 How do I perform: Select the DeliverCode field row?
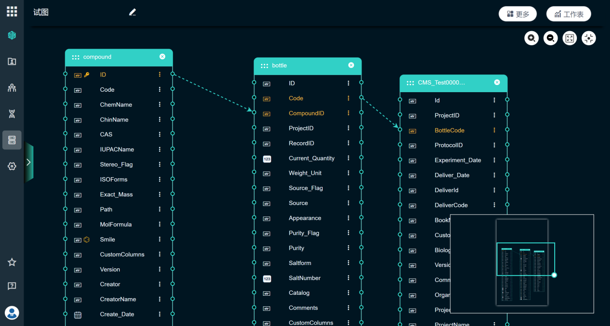pos(453,205)
